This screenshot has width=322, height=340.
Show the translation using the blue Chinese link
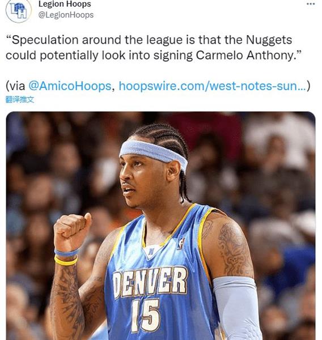click(x=20, y=100)
